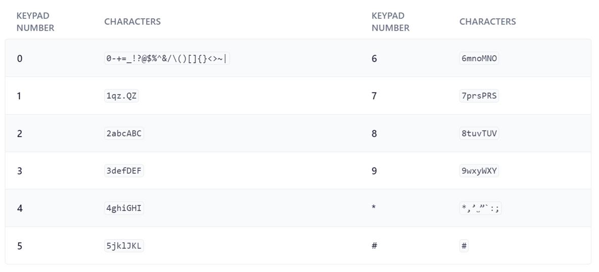The width and height of the screenshot is (599, 272).
Task: Click keypad number 0 cell
Action: click(x=20, y=59)
